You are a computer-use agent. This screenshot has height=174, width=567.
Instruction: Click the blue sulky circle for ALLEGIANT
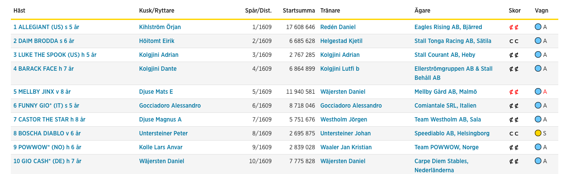pyautogui.click(x=538, y=27)
